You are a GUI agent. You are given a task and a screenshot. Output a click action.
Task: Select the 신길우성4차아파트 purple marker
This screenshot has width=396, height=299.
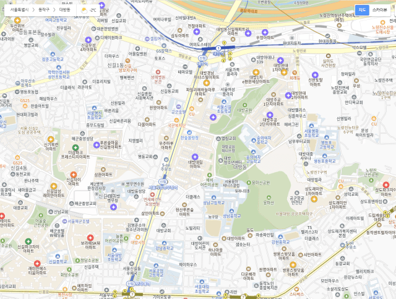coord(88,40)
